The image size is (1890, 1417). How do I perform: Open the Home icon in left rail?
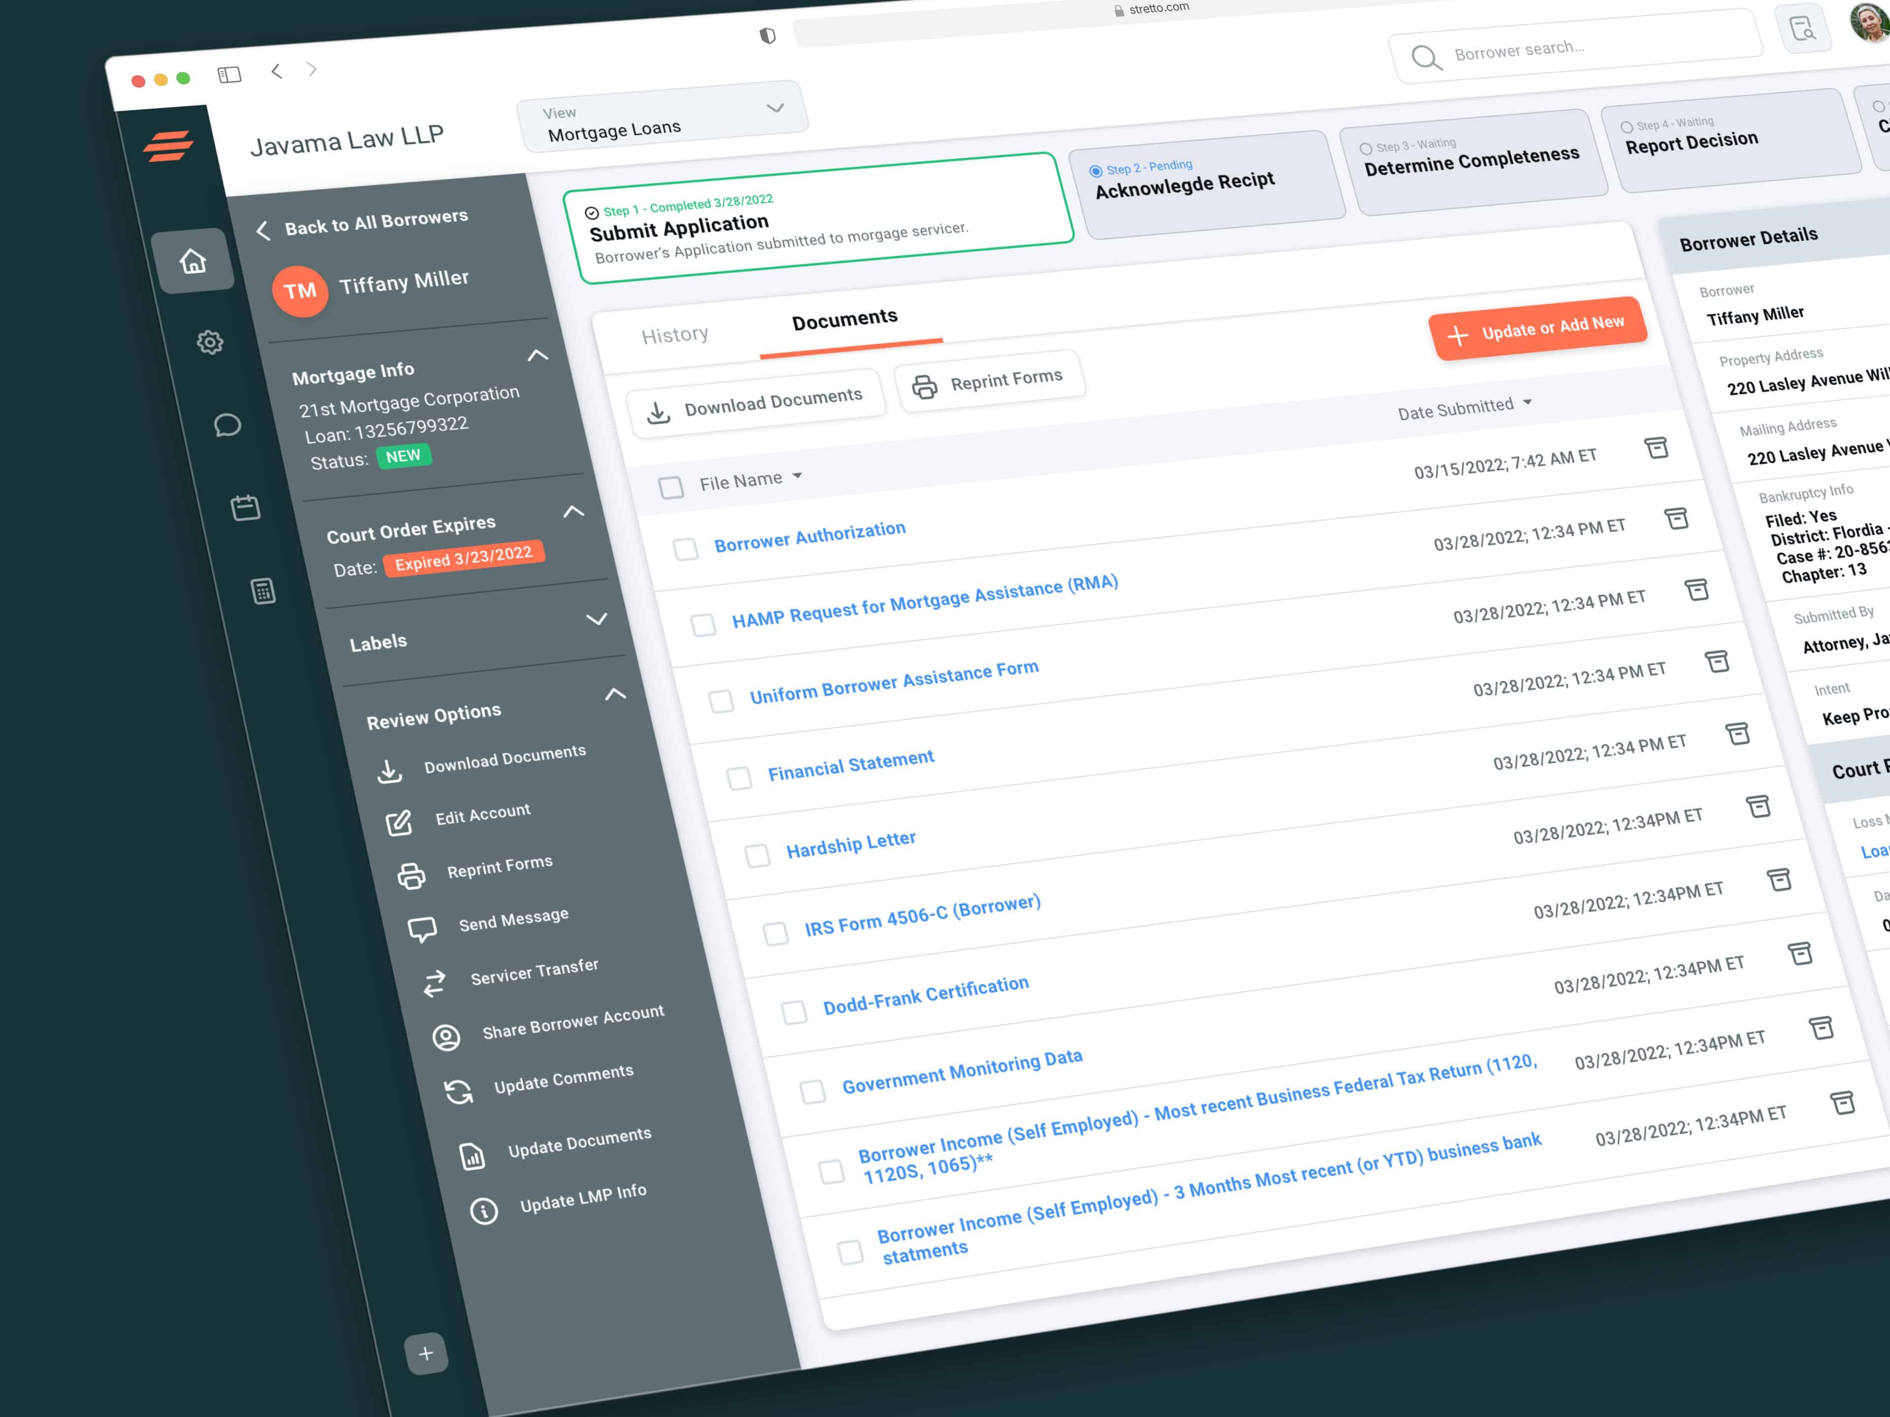(x=193, y=261)
